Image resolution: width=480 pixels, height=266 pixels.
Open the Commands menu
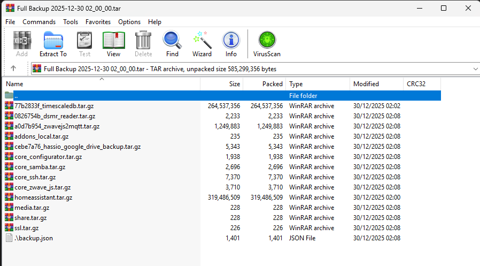click(x=39, y=22)
